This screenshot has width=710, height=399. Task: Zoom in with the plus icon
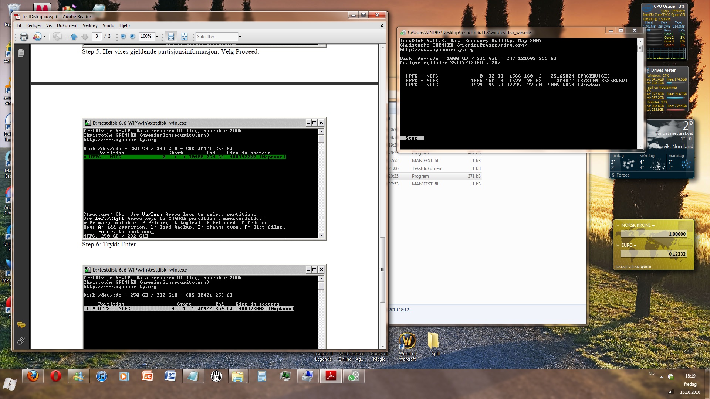[x=132, y=36]
